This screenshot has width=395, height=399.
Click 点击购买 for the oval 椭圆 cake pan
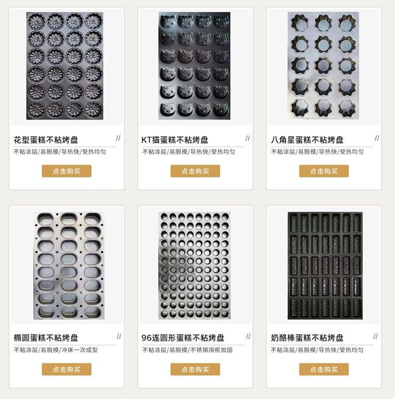[67, 369]
